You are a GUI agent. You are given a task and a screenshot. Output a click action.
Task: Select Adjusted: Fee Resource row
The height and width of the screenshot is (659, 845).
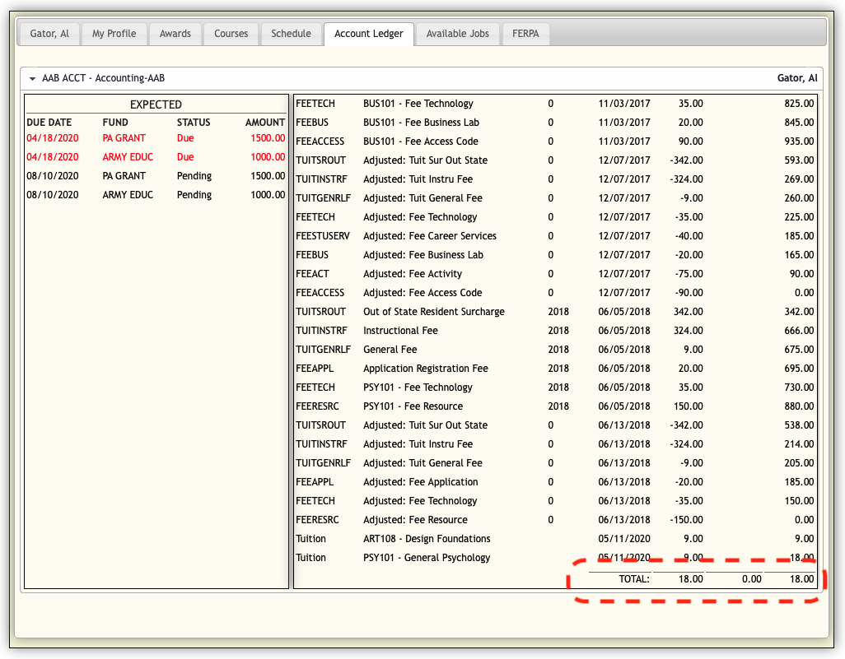point(555,520)
